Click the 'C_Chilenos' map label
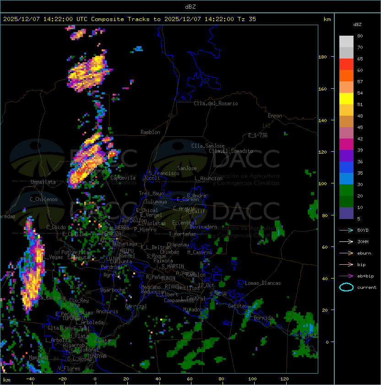The width and height of the screenshot is (381, 385). coord(44,199)
